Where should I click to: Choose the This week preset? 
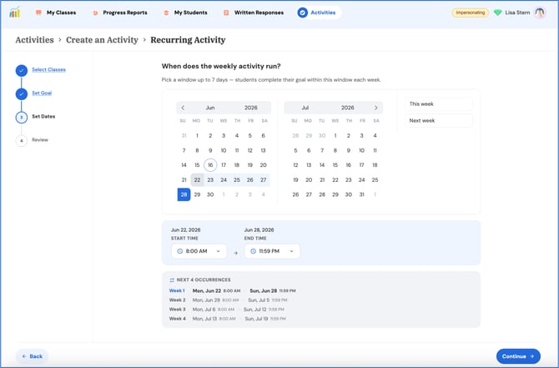click(439, 104)
